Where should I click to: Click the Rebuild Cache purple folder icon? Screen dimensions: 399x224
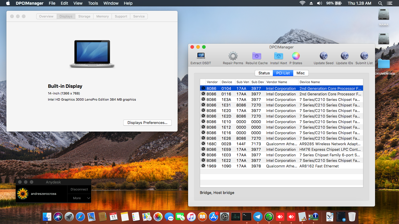tap(256, 56)
